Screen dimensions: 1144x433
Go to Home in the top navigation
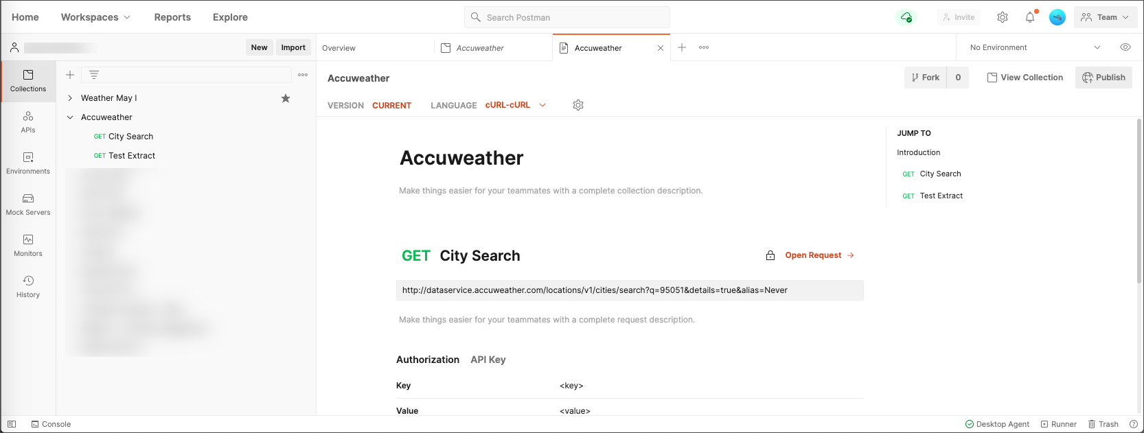pos(25,17)
